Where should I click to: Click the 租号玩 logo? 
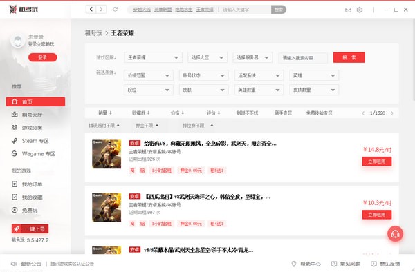(x=24, y=9)
